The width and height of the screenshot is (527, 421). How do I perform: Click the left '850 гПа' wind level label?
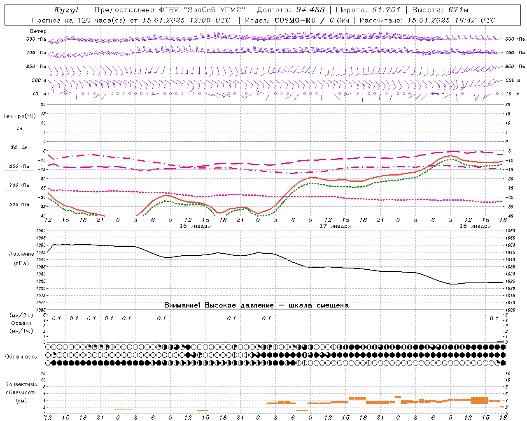(x=36, y=66)
